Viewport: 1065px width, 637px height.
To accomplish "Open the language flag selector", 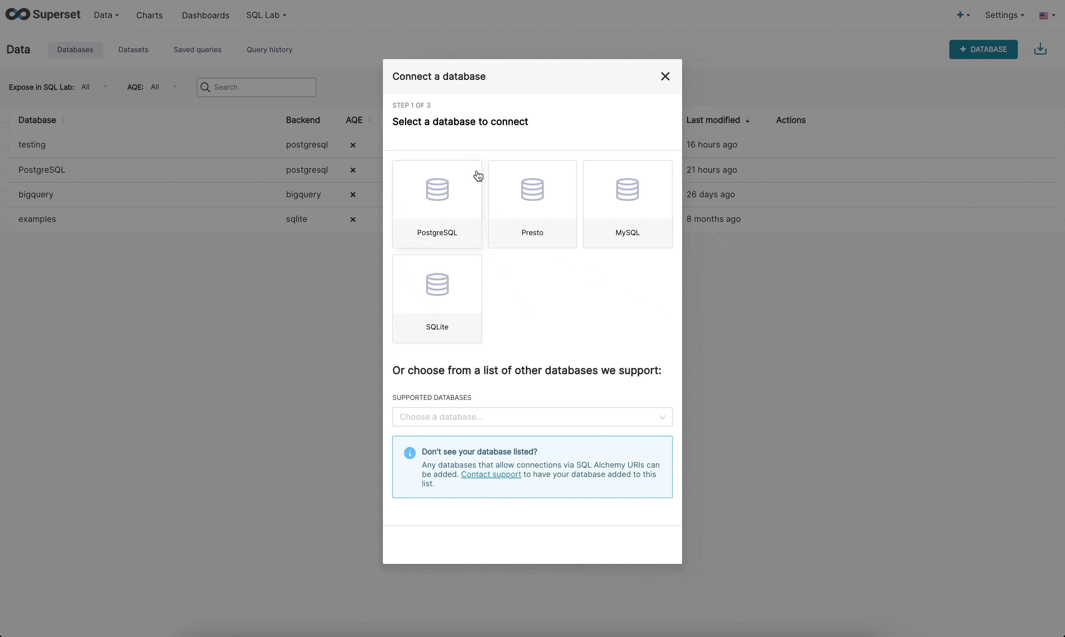I will pos(1046,16).
